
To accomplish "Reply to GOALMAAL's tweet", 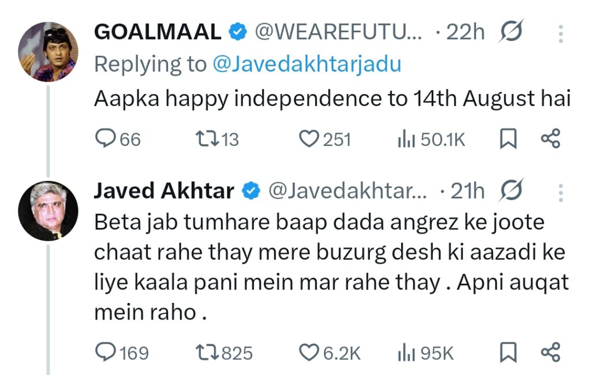I will [x=105, y=140].
